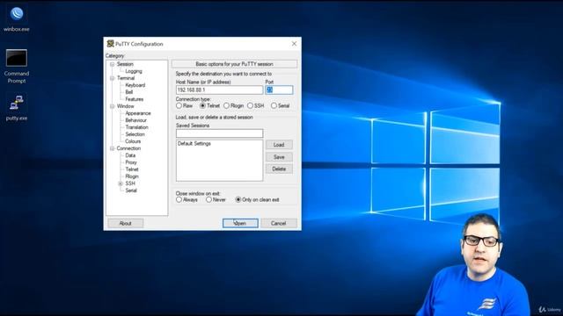Open the winbox.exe desktop icon
This screenshot has height=316, width=563.
[x=17, y=18]
